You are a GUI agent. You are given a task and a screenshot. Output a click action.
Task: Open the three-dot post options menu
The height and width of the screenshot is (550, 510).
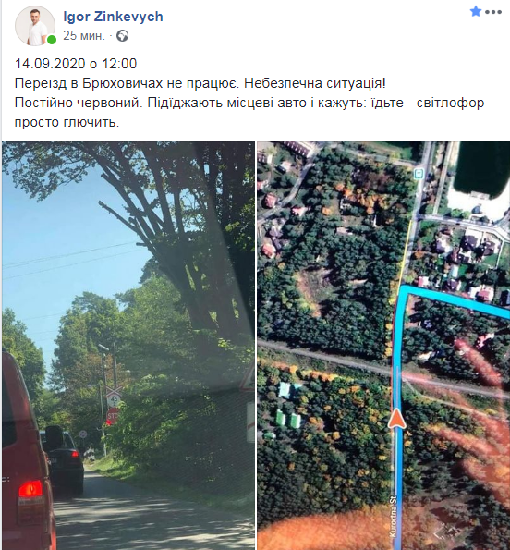[x=493, y=12]
